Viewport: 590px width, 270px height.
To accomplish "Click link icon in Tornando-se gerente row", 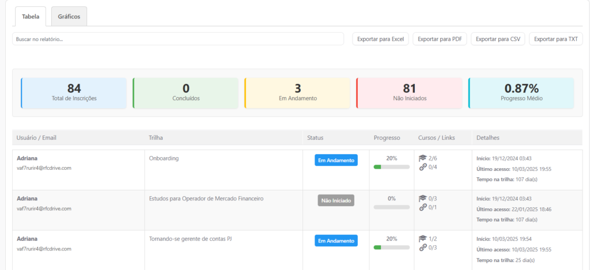I will pyautogui.click(x=422, y=248).
